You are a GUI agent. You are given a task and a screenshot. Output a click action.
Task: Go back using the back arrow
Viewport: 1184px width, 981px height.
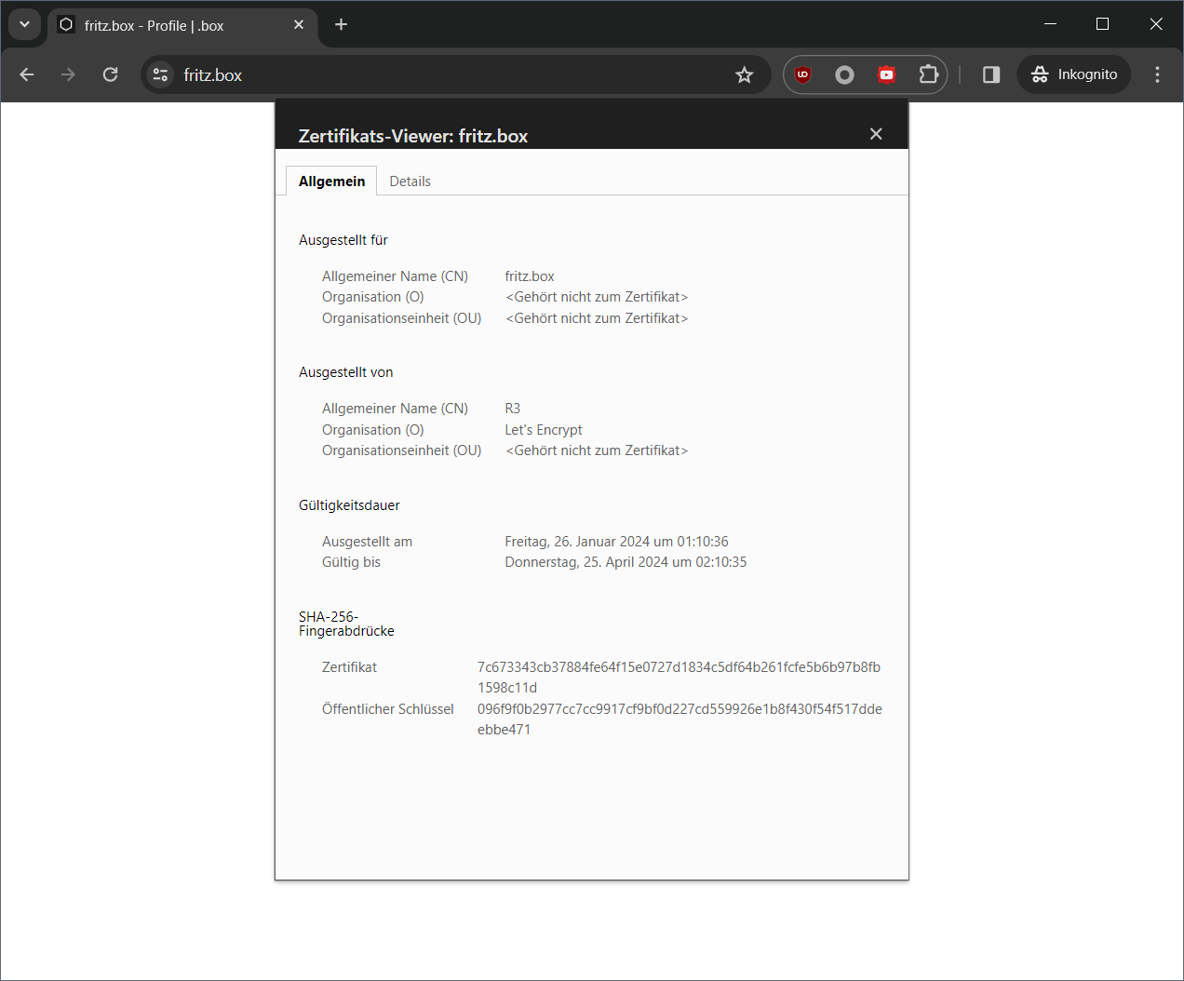click(27, 74)
